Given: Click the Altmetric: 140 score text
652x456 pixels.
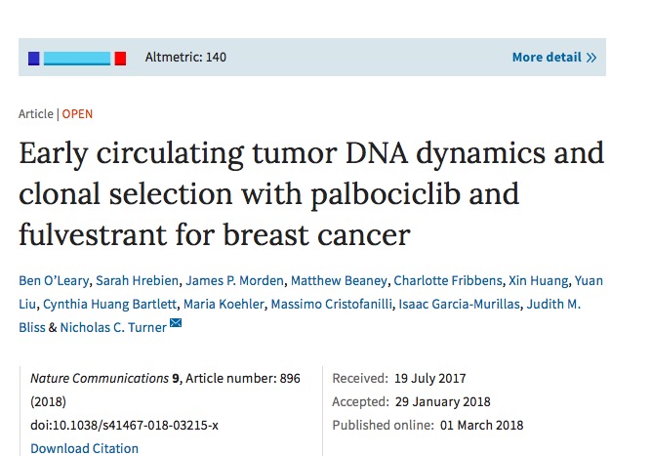Looking at the screenshot, I should pos(185,58).
